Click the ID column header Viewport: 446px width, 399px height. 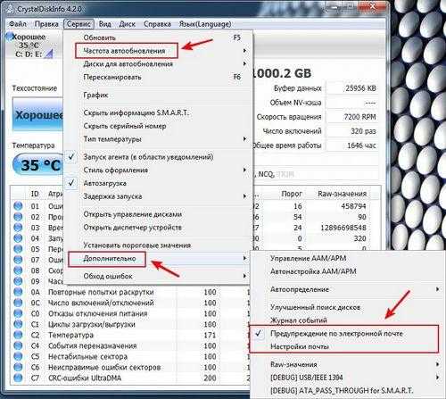(x=35, y=194)
